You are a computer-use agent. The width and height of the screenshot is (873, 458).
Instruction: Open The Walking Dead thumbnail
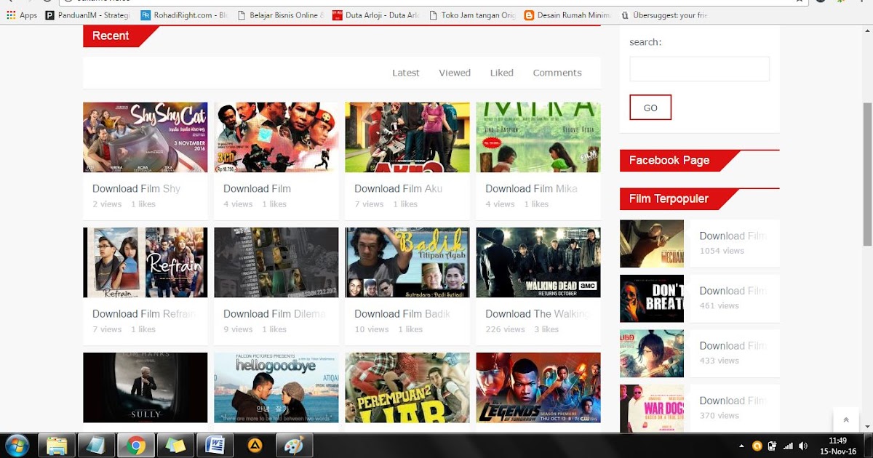[x=538, y=262]
